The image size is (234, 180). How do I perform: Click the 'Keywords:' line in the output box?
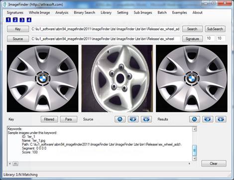[x=15, y=129]
